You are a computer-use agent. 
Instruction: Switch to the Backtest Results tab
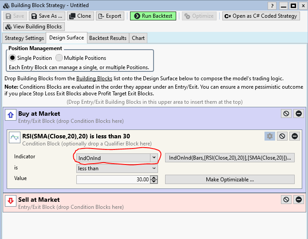coord(108,38)
